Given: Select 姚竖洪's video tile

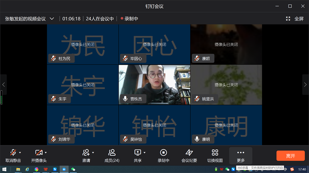Looking at the screenshot, I should (x=226, y=85).
